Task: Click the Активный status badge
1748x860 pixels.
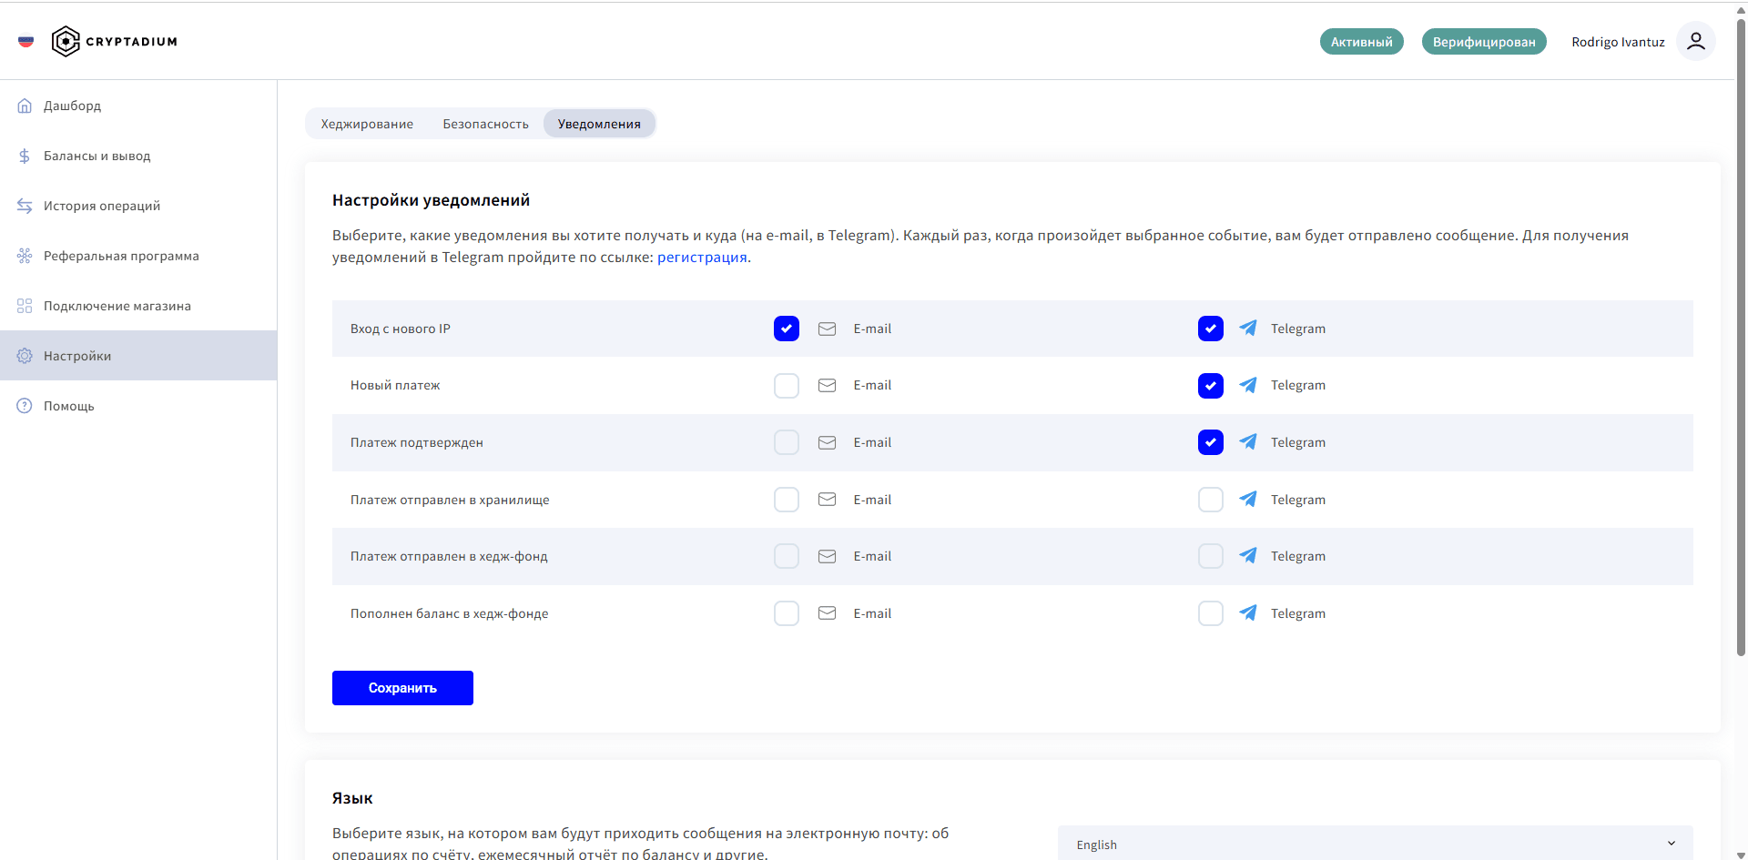Action: 1362,42
